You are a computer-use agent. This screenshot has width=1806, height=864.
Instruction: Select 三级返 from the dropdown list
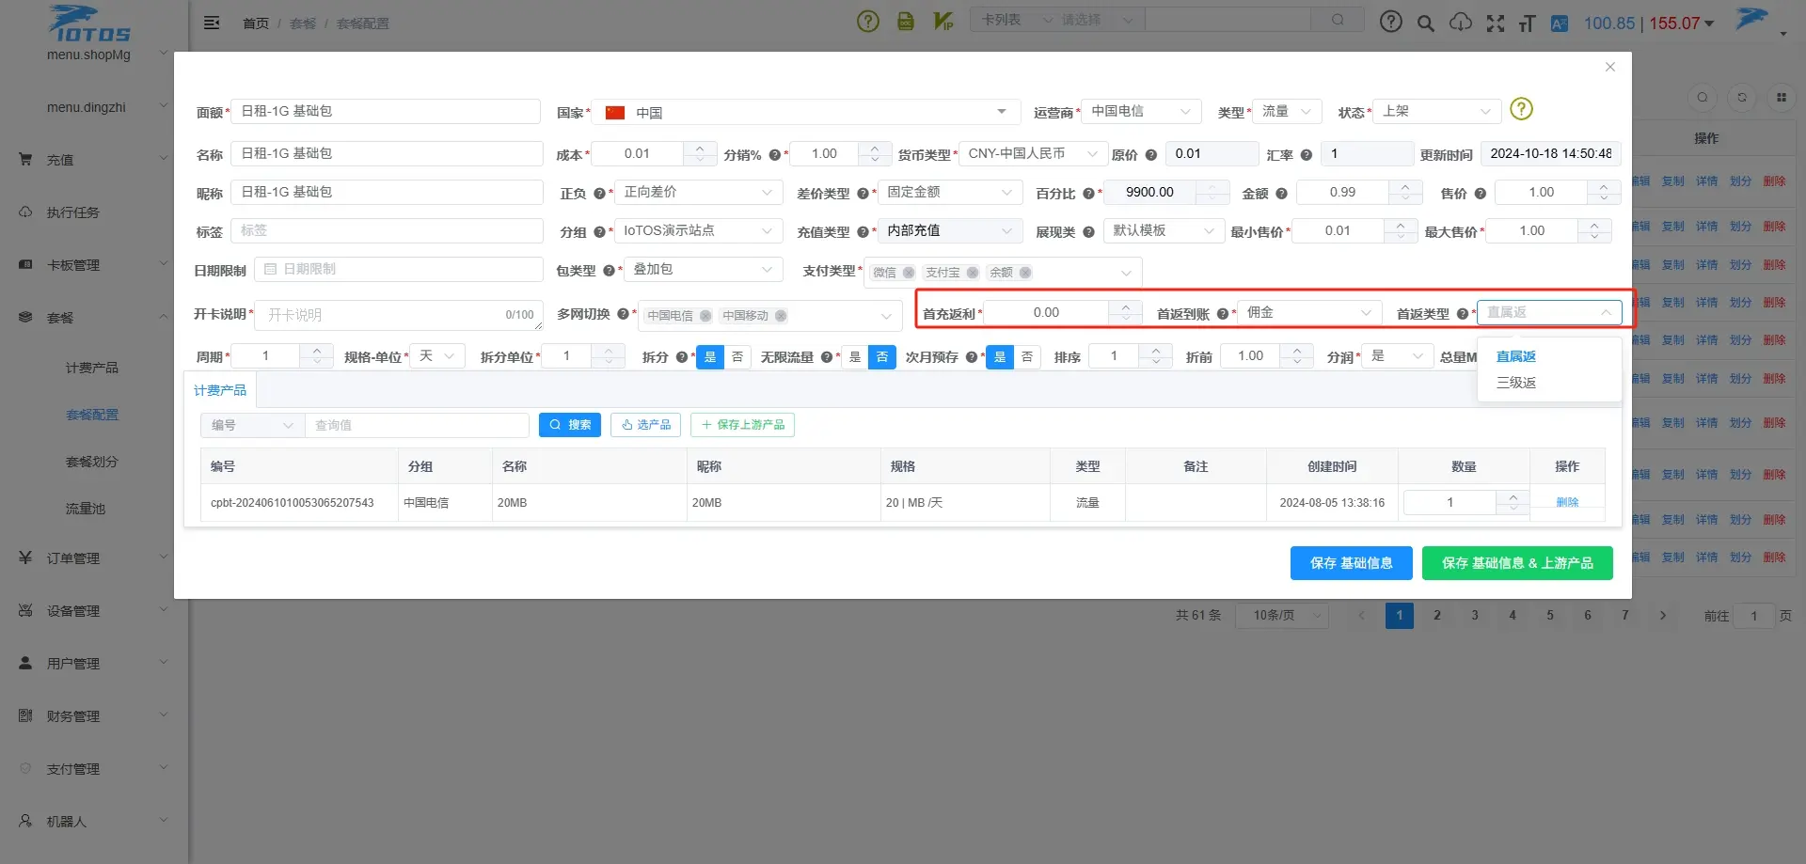point(1516,383)
